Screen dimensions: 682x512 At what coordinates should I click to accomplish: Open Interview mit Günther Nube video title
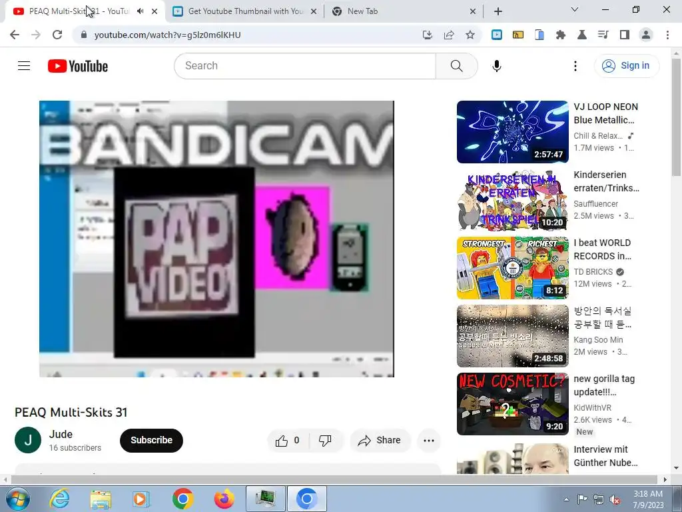point(605,456)
